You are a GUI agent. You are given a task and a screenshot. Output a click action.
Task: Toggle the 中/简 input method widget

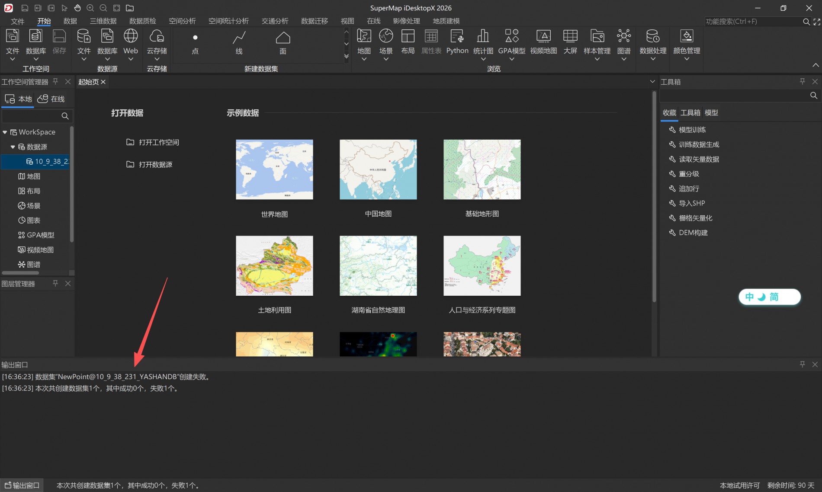click(770, 297)
